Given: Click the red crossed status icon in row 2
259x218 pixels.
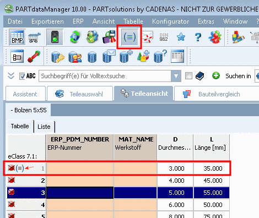Looking at the screenshot, I should pyautogui.click(x=12, y=180).
